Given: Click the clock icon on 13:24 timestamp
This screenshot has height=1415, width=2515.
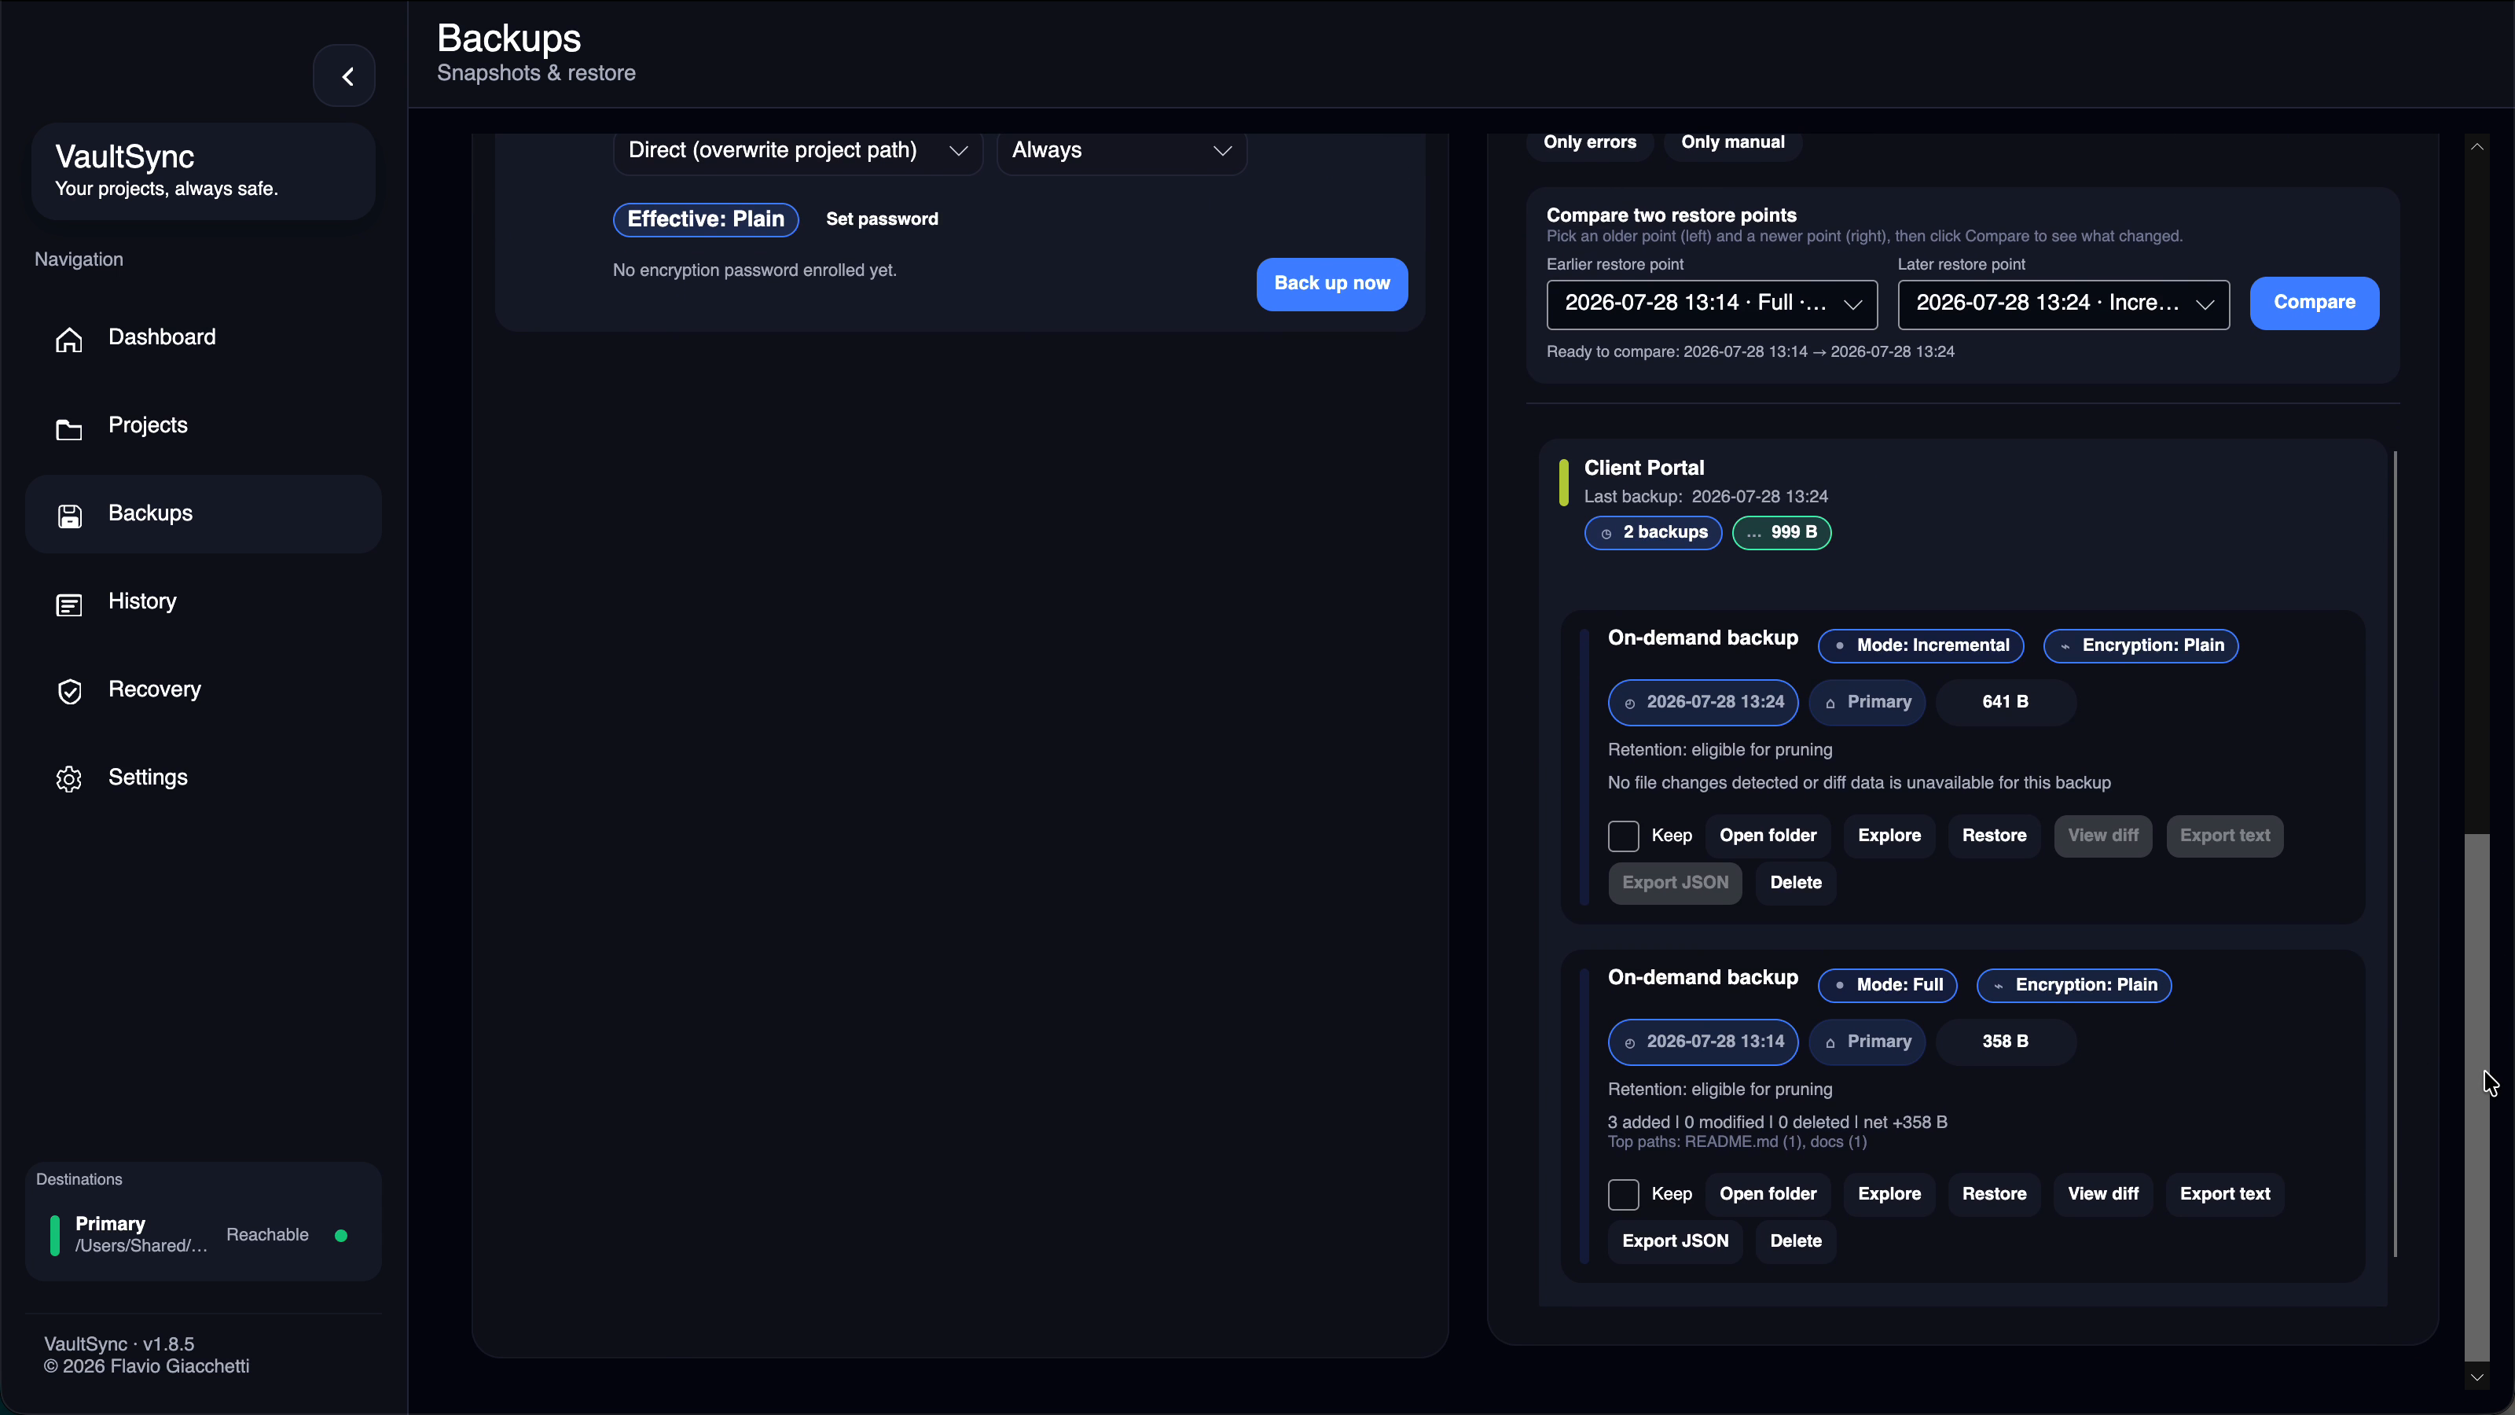Looking at the screenshot, I should 1629,703.
